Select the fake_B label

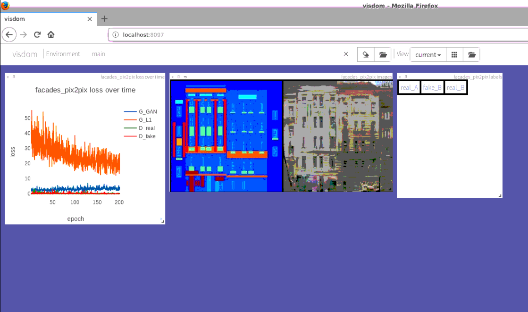[x=432, y=87]
